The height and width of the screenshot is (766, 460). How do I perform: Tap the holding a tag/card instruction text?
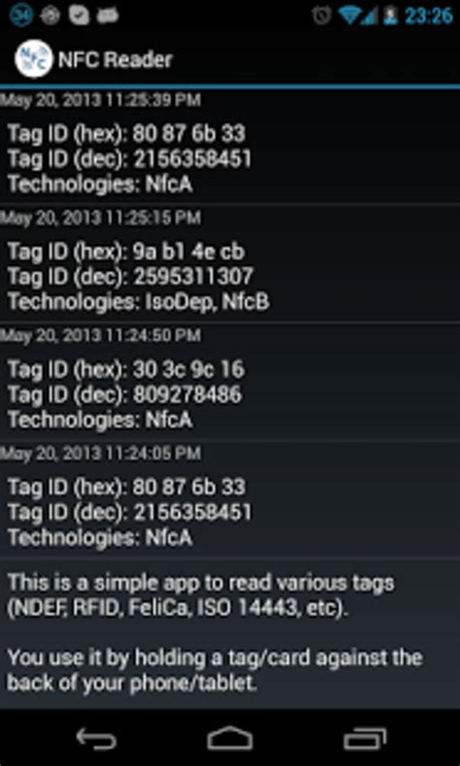pos(215,671)
